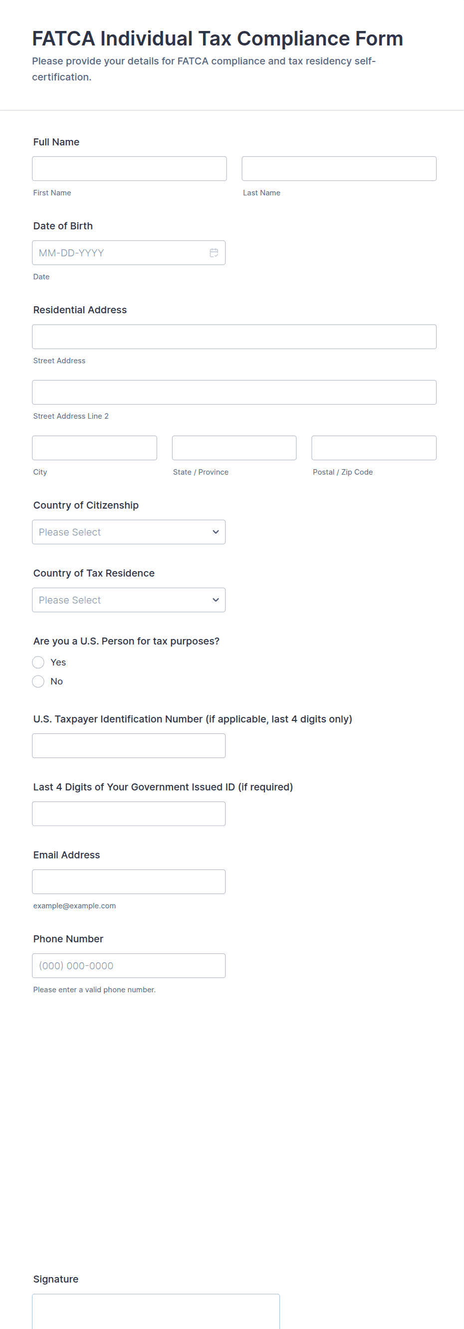Image resolution: width=464 pixels, height=1329 pixels.
Task: Select Yes for U.S. Person question
Action: 38,662
